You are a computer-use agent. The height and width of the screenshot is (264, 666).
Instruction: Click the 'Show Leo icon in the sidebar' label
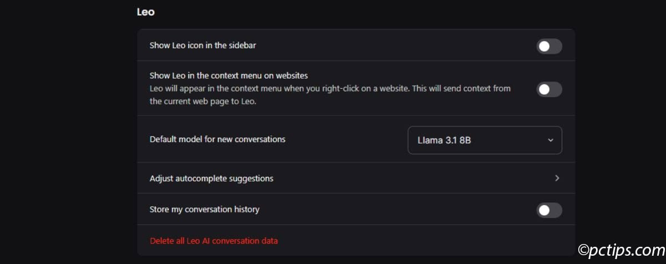[x=203, y=45]
